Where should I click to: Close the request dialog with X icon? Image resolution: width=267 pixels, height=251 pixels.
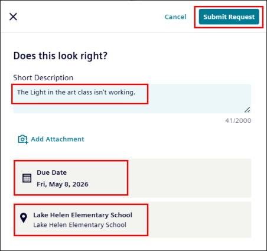[13, 17]
